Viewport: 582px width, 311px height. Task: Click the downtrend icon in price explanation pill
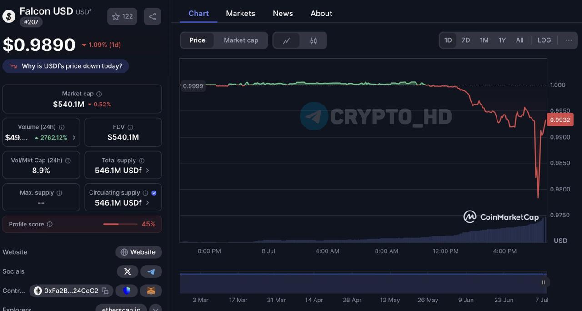point(13,66)
